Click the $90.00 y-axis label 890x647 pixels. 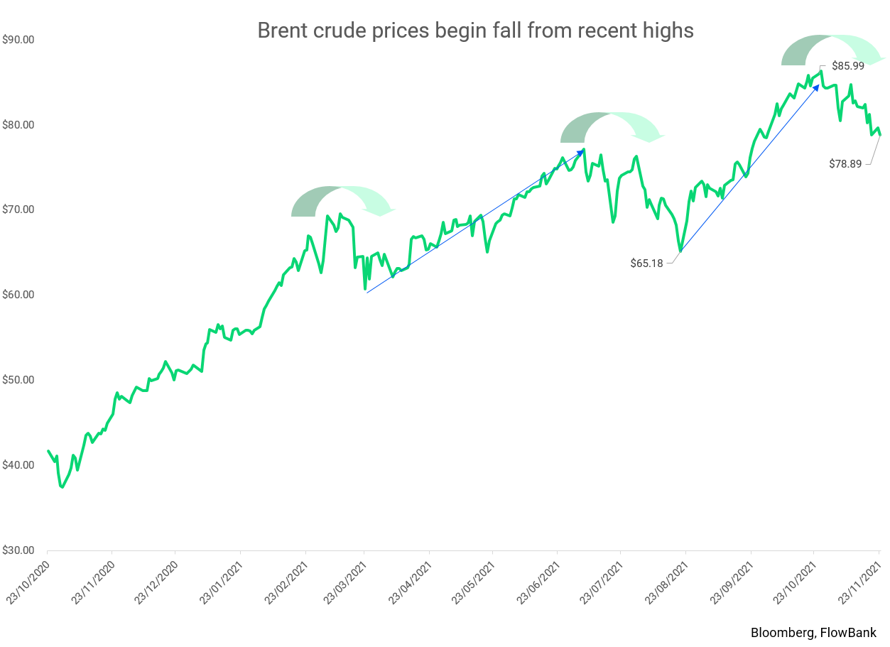pyautogui.click(x=18, y=40)
